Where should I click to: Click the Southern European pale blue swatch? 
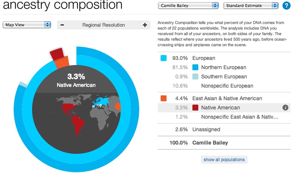(196, 77)
